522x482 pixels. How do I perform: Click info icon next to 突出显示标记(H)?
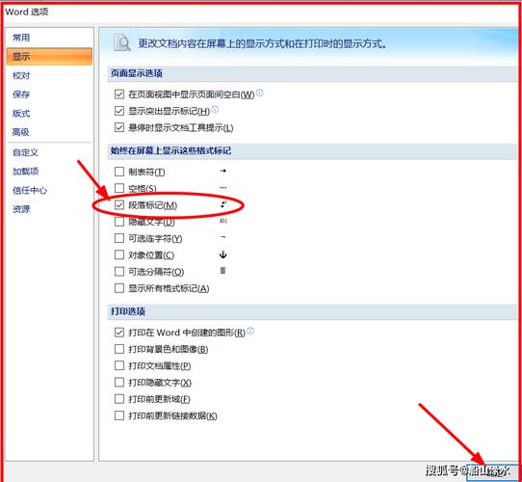click(x=215, y=109)
